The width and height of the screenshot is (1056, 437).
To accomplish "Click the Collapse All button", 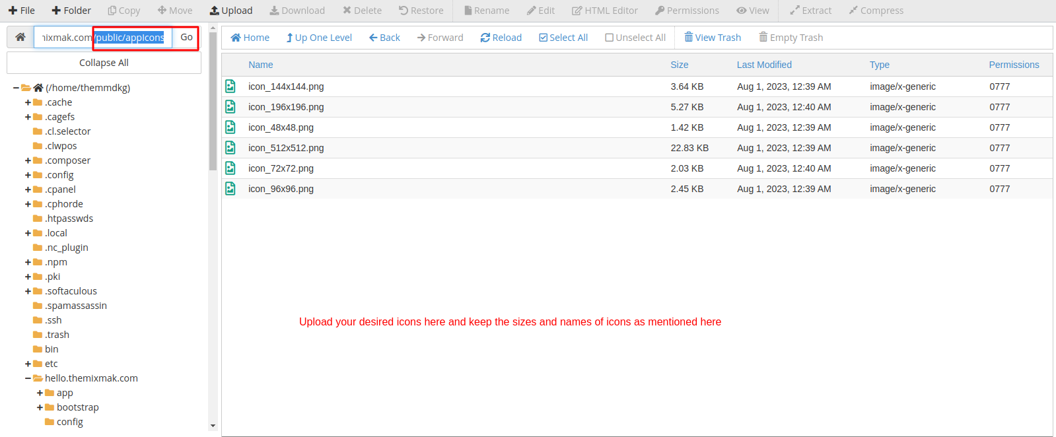I will coord(104,63).
